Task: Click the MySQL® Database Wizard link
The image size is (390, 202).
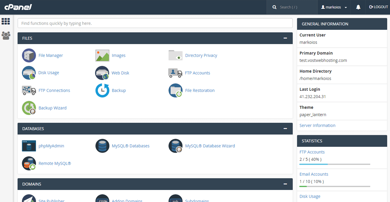Action: (x=210, y=146)
